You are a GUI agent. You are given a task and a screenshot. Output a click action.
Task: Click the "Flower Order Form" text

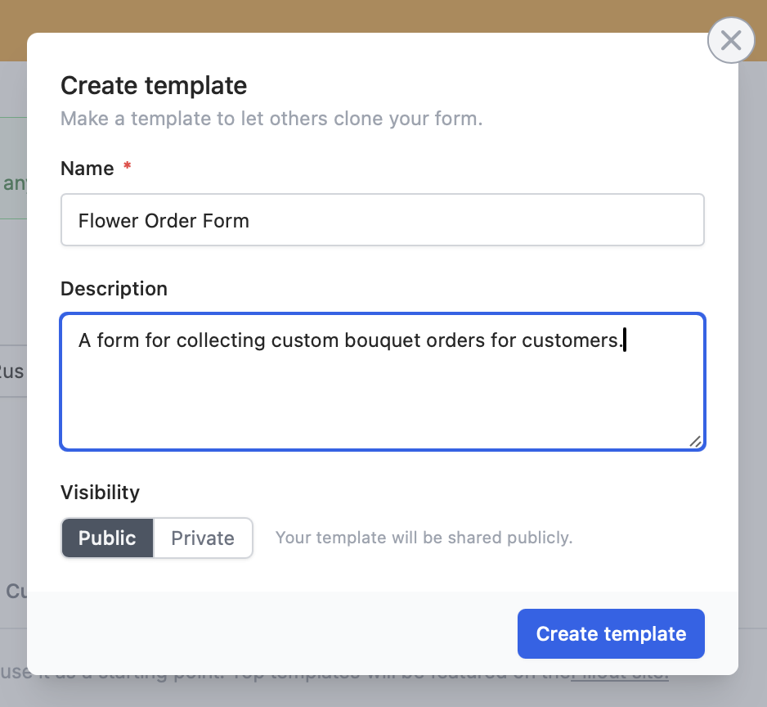pyautogui.click(x=164, y=221)
